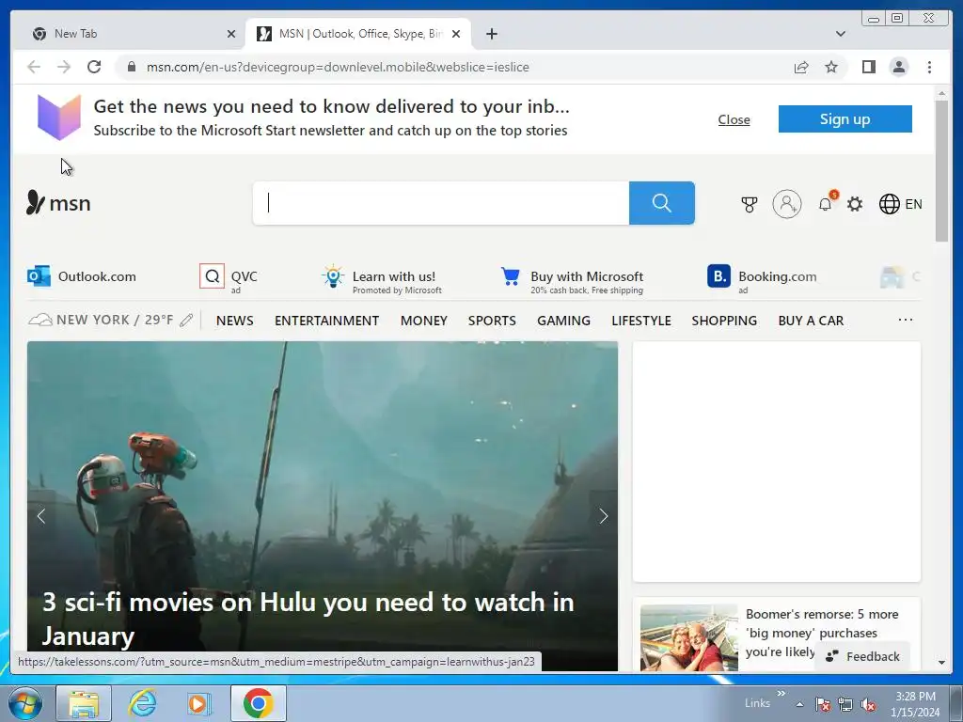963x722 pixels.
Task: Open the ENTERTAINMENT section
Action: (x=326, y=321)
